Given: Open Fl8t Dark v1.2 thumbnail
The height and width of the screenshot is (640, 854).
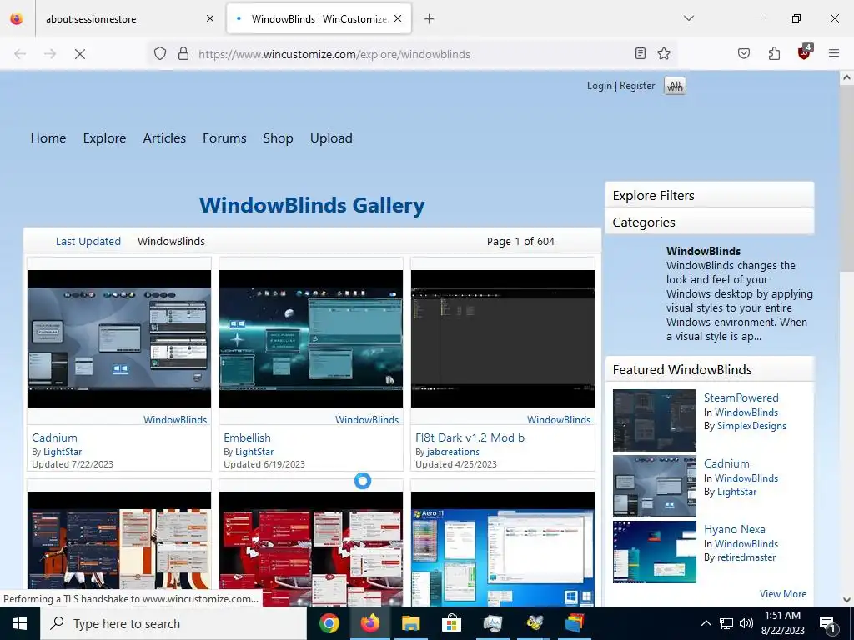Looking at the screenshot, I should (503, 338).
